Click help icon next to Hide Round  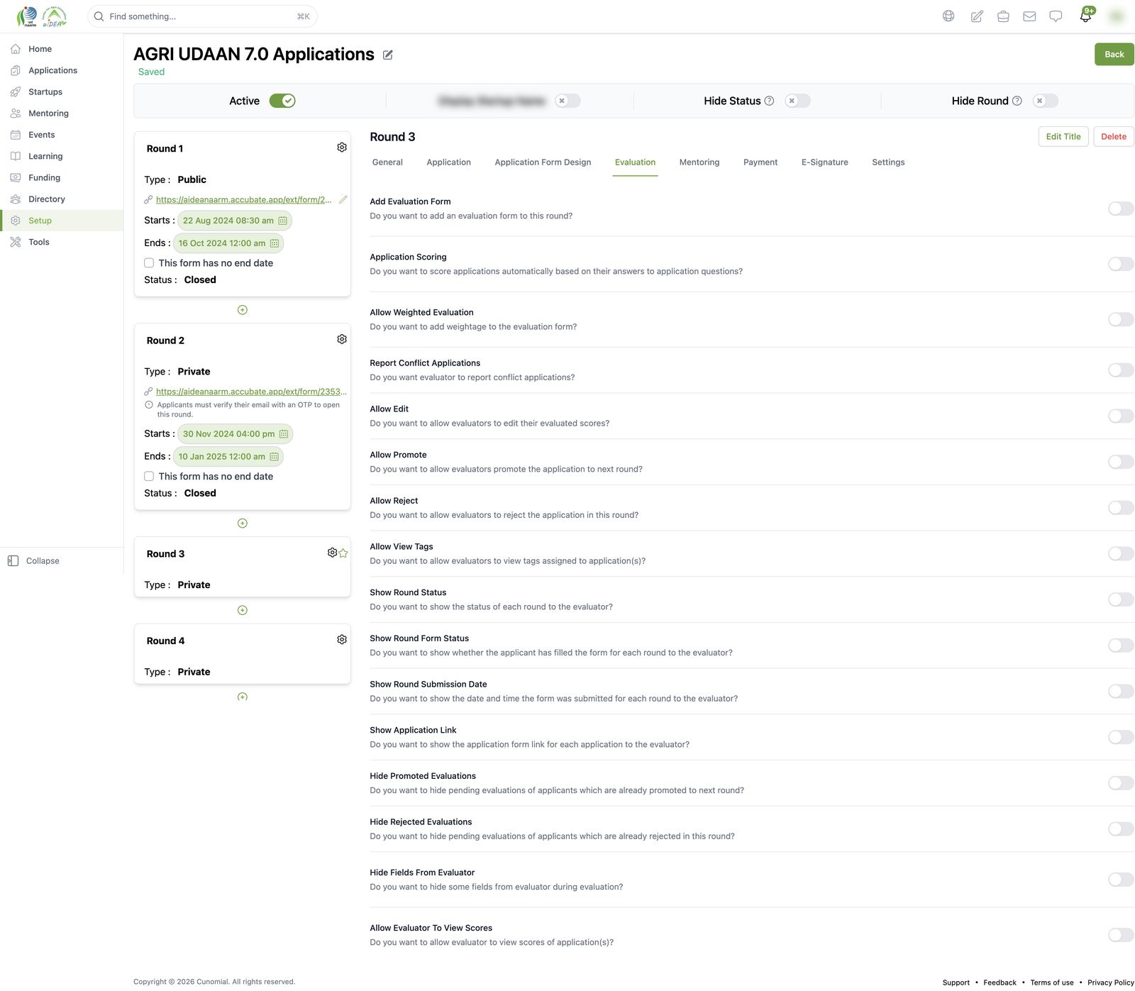[1017, 101]
